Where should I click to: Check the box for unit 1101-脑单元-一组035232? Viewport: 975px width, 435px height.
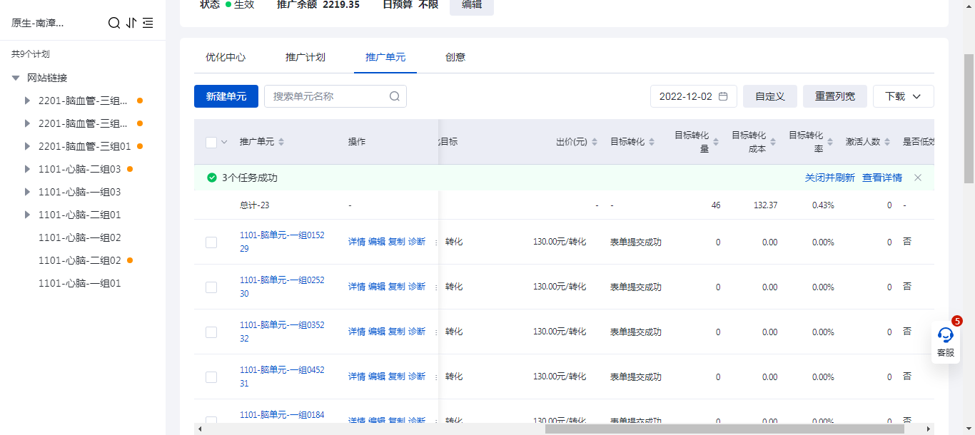(211, 332)
